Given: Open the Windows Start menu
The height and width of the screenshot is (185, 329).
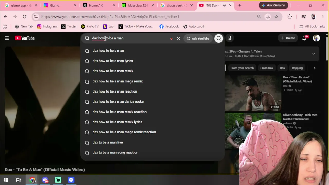Looking at the screenshot, I should pyautogui.click(x=6, y=180).
